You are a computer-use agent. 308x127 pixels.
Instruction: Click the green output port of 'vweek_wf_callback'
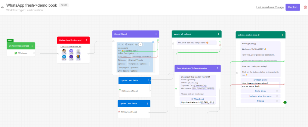pyautogui.click(x=220, y=42)
